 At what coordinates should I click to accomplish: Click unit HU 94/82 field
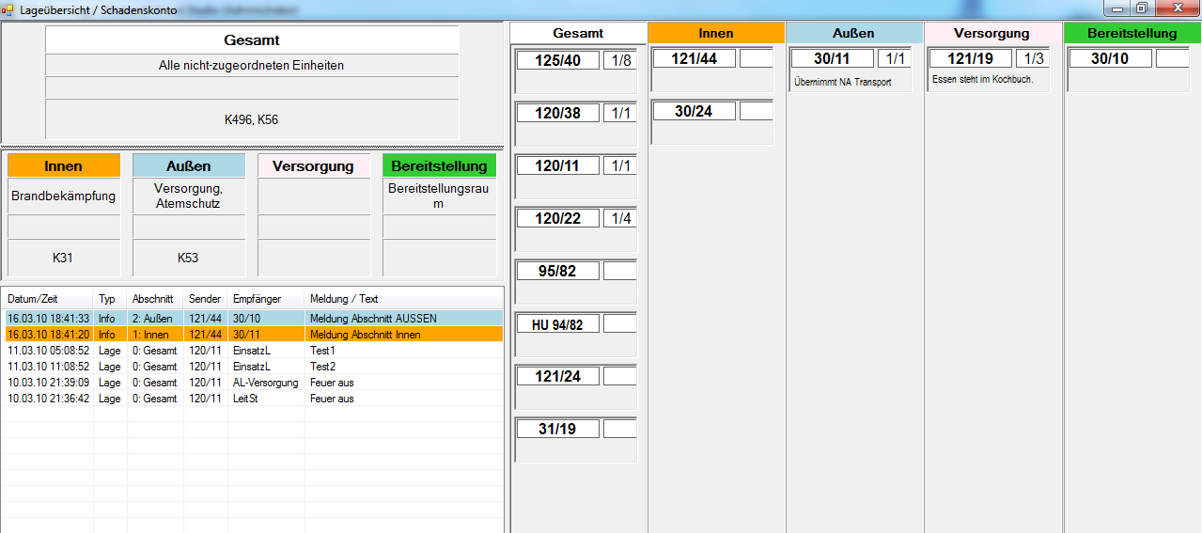(x=558, y=324)
